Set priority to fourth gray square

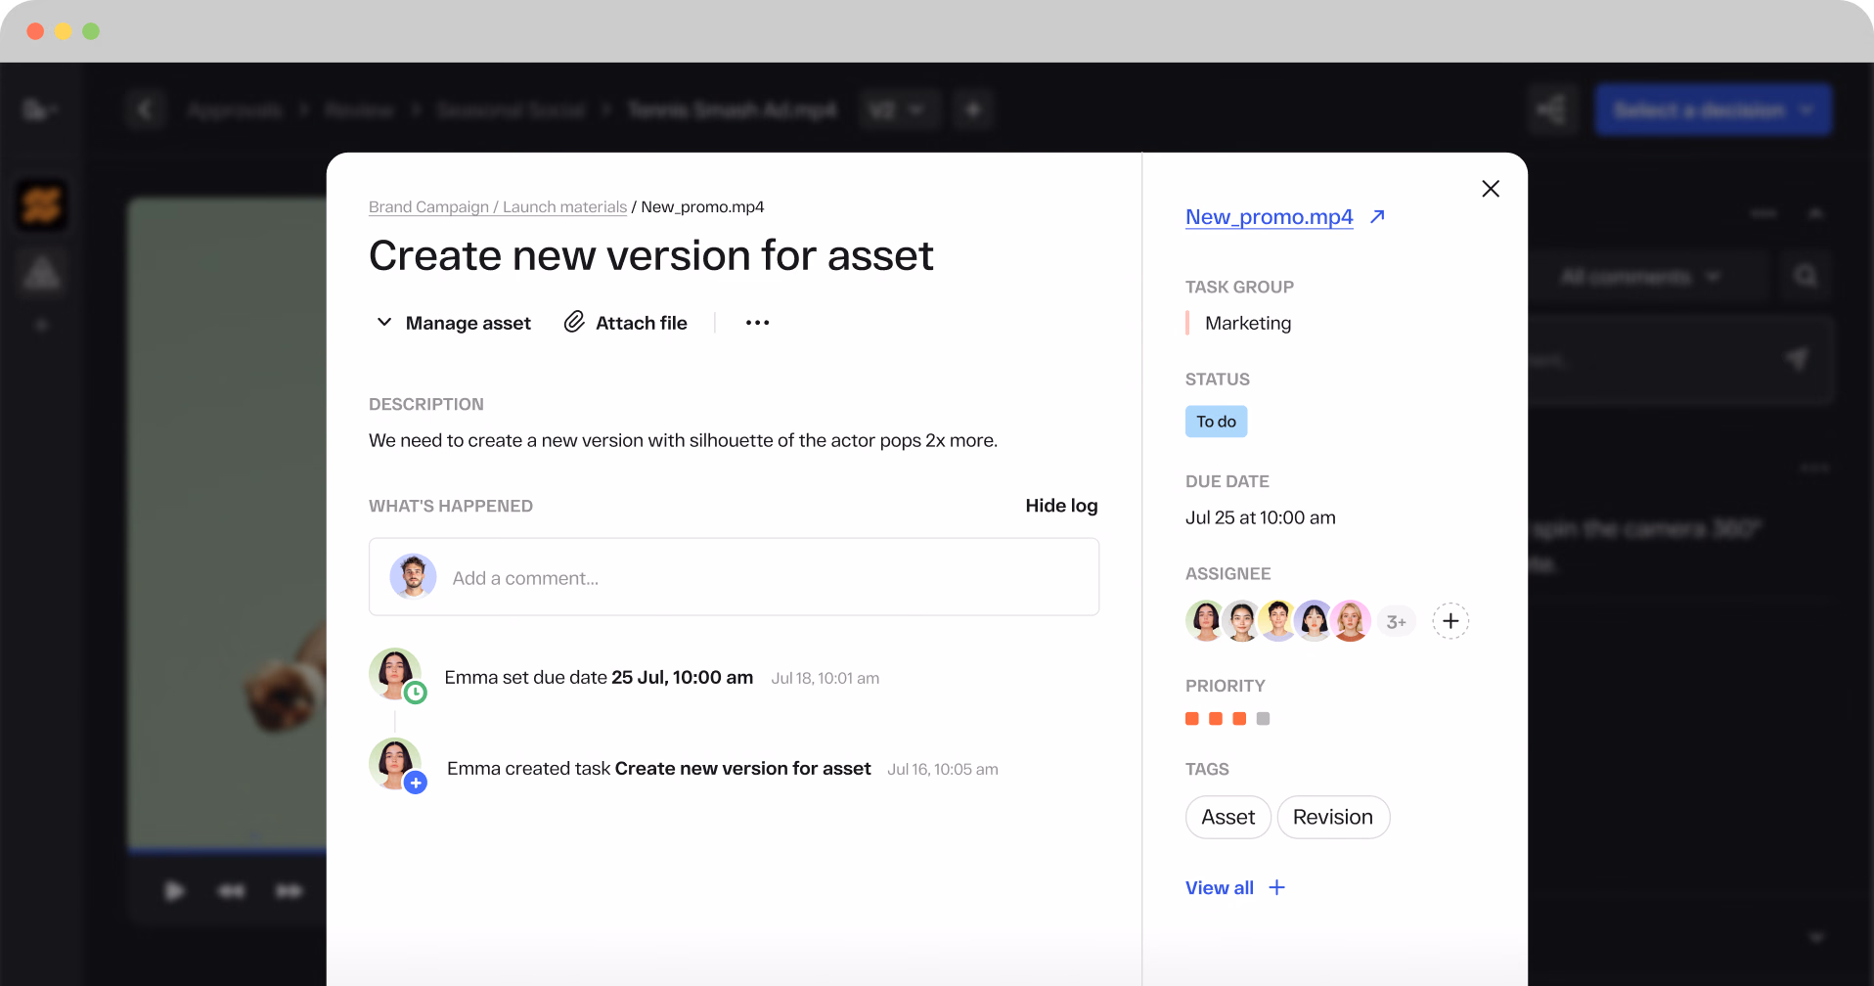click(1263, 719)
